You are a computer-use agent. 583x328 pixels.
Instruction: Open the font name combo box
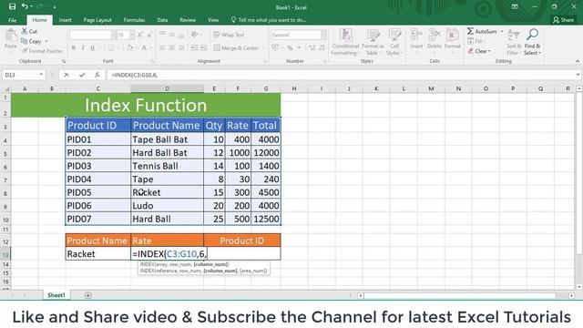click(93, 35)
